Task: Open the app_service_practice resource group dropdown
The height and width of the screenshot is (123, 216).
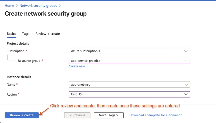Action: pos(129,61)
